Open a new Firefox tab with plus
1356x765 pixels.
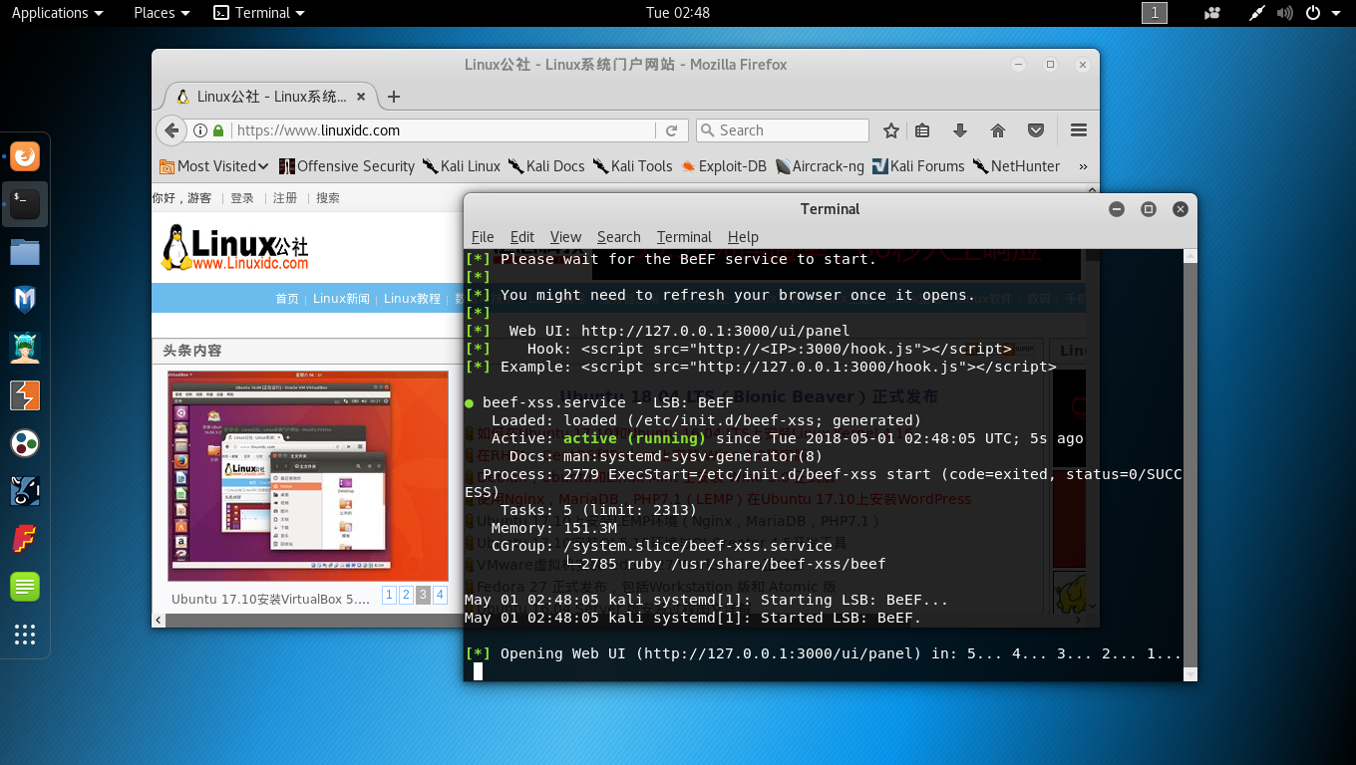point(394,97)
